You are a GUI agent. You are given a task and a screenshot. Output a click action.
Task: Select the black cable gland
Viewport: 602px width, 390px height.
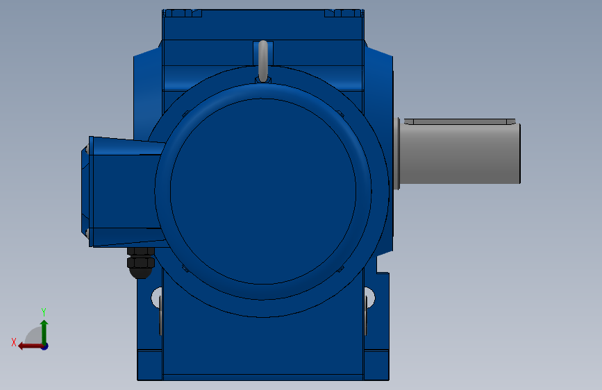[140, 263]
